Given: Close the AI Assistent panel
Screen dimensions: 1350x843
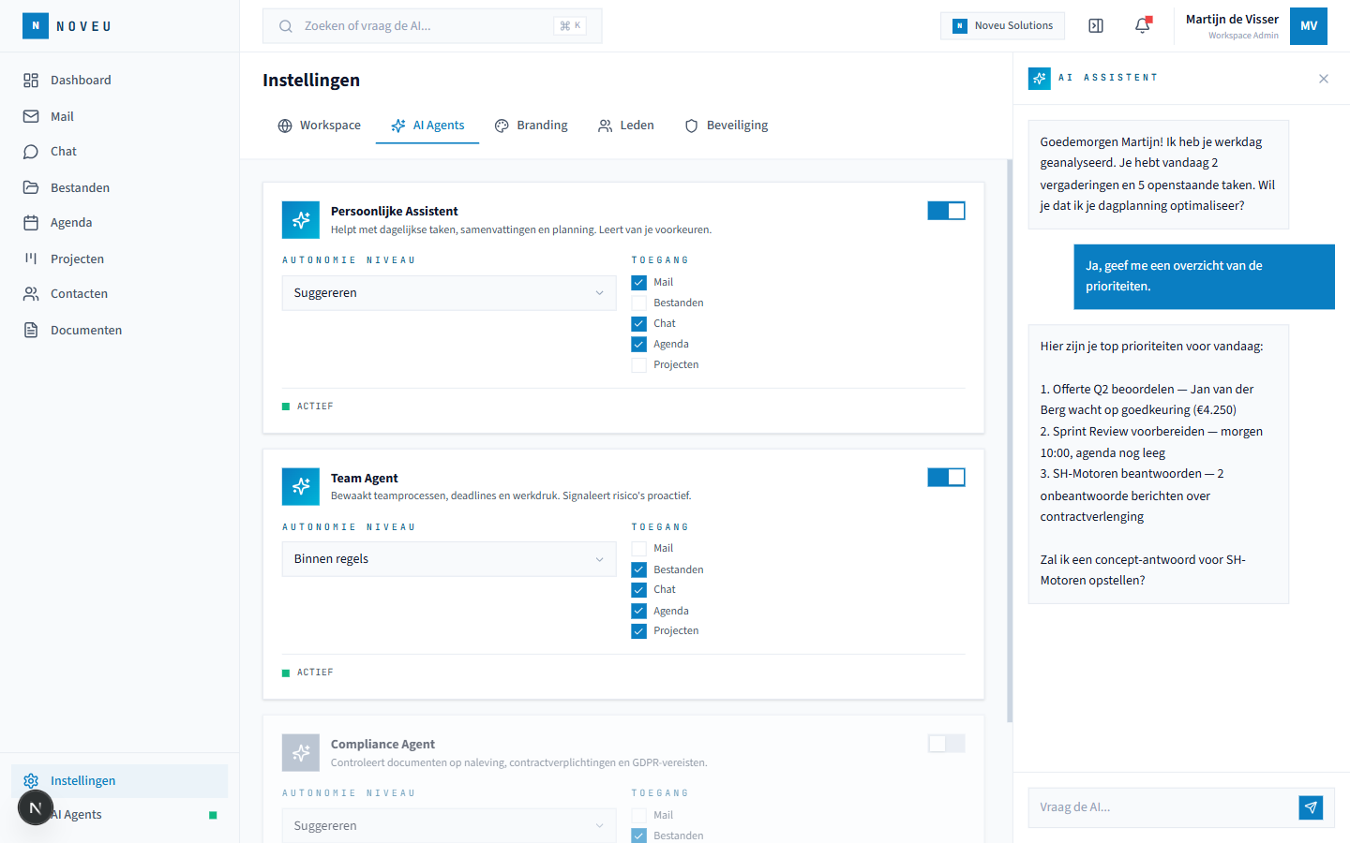Looking at the screenshot, I should [x=1324, y=79].
